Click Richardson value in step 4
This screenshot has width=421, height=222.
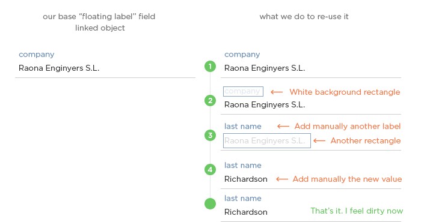[x=245, y=179]
